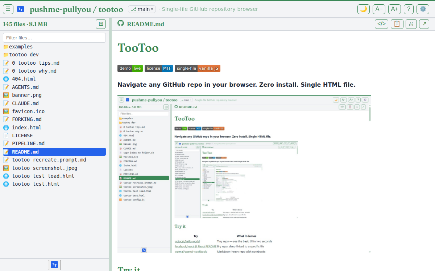Screen dimensions: 435x271
Task: Copy file content using the clipboard icon
Action: click(397, 24)
